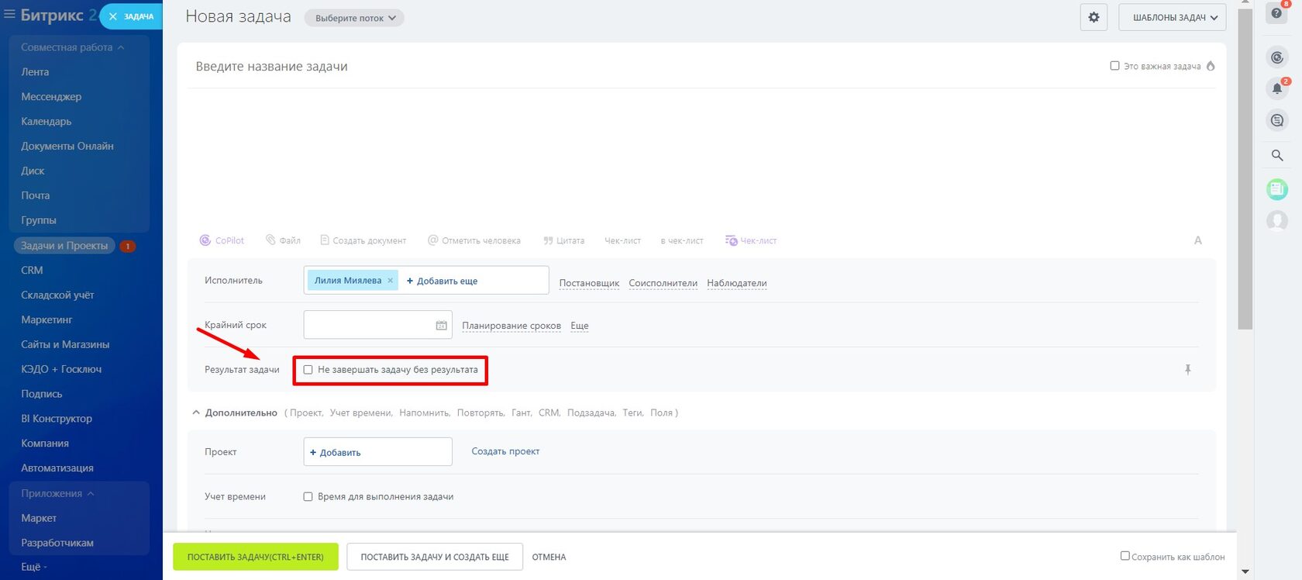Go to Календарь in sidebar
1302x580 pixels.
click(46, 121)
